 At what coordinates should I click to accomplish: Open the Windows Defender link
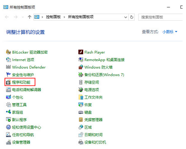pyautogui.click(x=29, y=67)
